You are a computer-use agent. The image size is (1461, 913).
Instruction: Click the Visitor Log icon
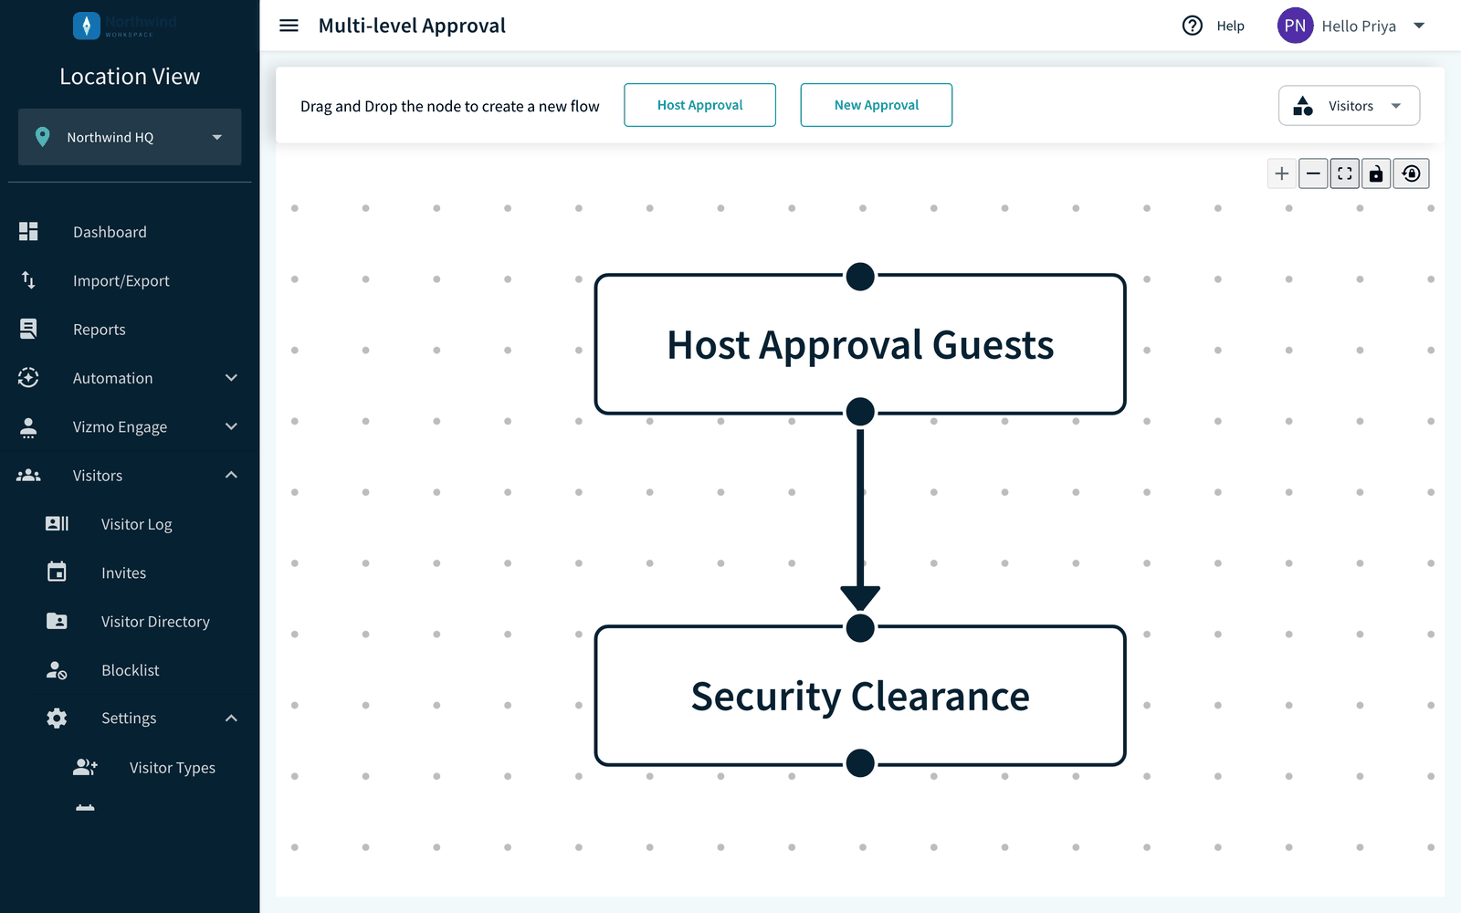pyautogui.click(x=57, y=523)
